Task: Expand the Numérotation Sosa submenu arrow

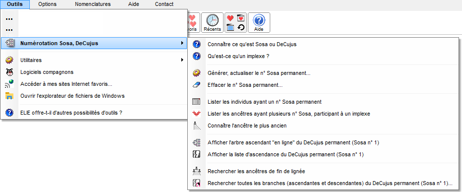Action: click(x=182, y=43)
